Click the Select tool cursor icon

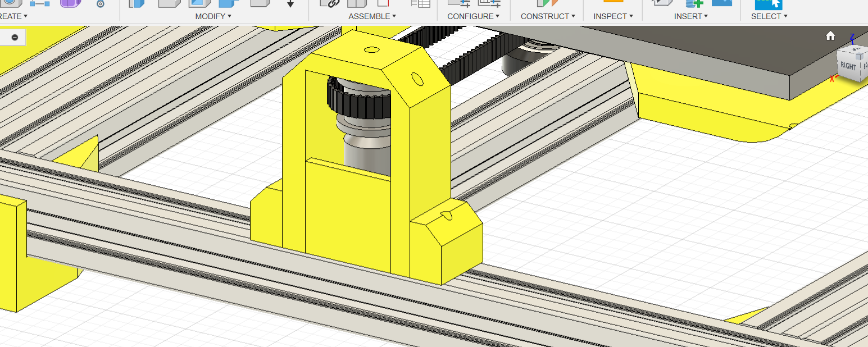[769, 3]
